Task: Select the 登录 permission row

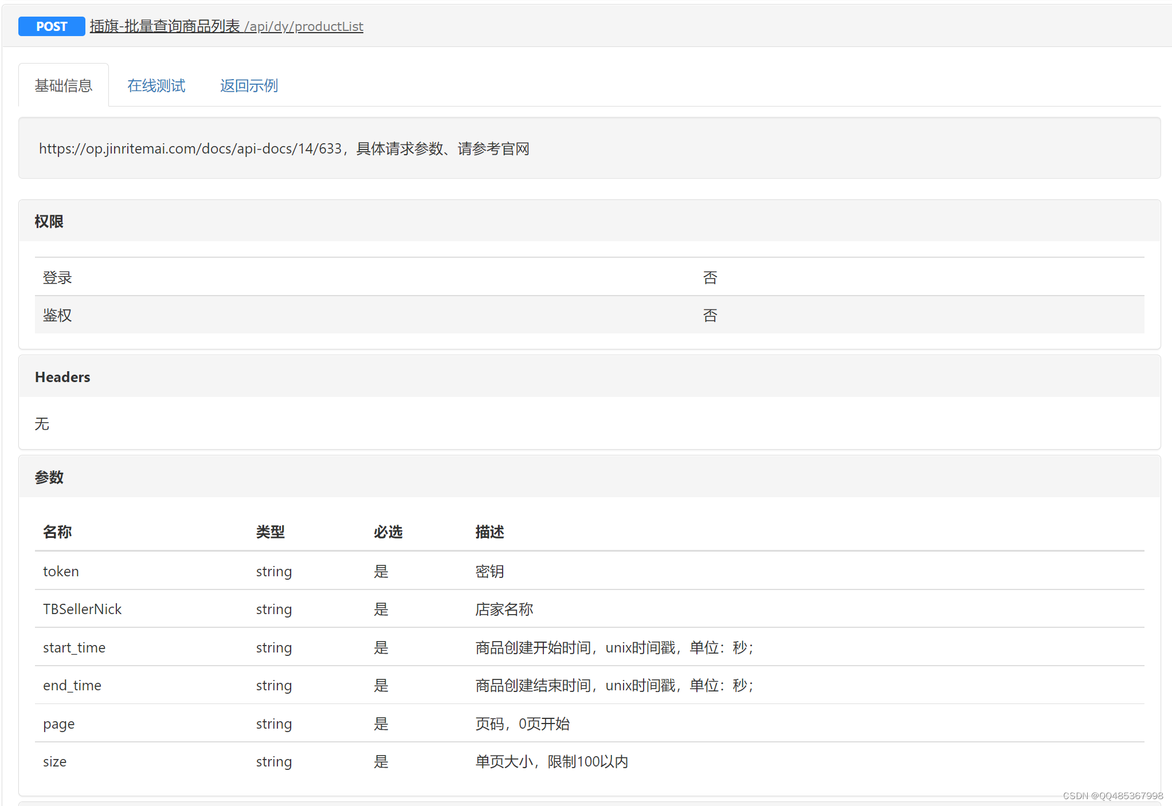Action: [57, 278]
